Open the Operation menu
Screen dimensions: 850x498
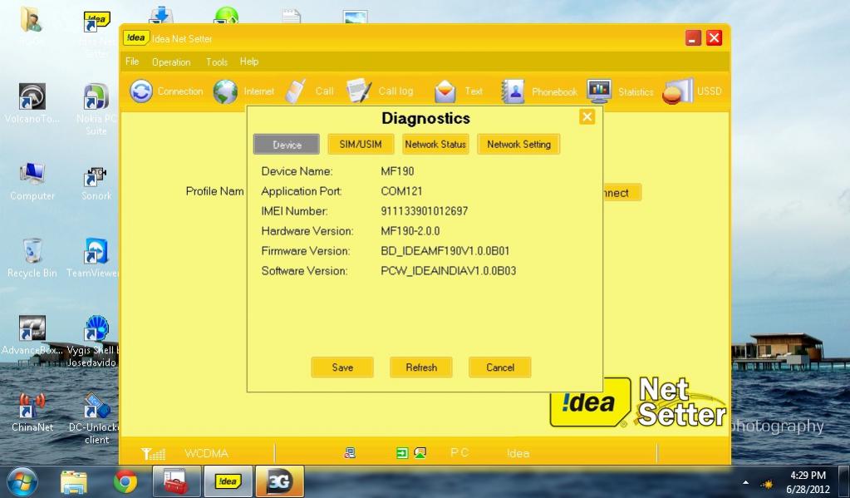click(x=171, y=62)
